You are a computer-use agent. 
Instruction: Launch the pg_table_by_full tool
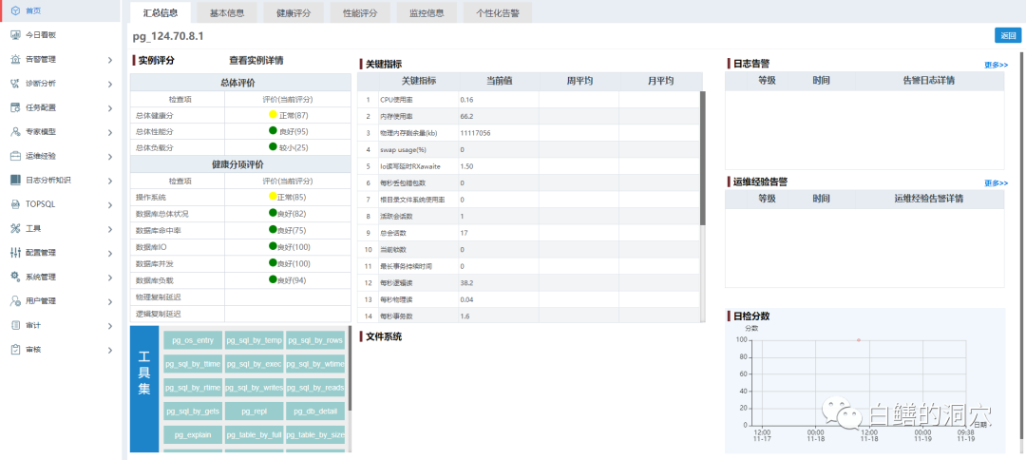pos(254,434)
